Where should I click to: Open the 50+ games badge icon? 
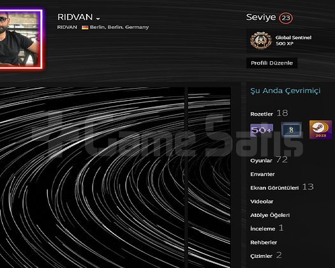point(262,130)
